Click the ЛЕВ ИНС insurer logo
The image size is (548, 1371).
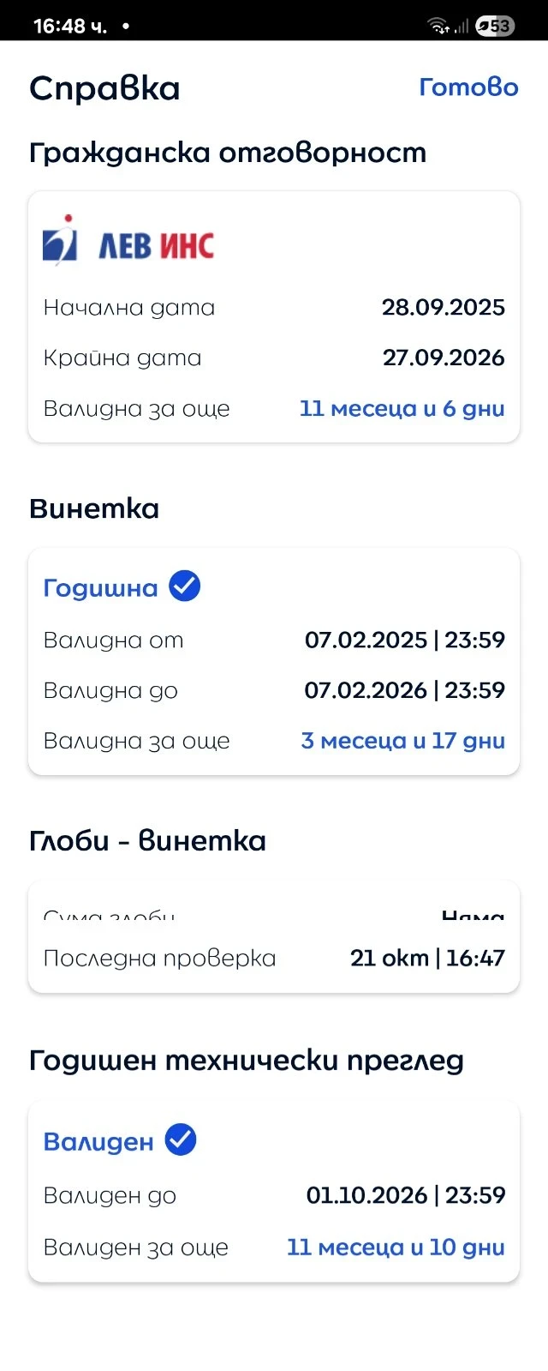pos(128,243)
